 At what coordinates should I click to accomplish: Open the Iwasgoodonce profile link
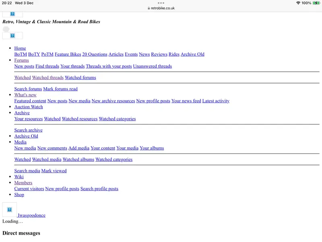click(x=31, y=215)
